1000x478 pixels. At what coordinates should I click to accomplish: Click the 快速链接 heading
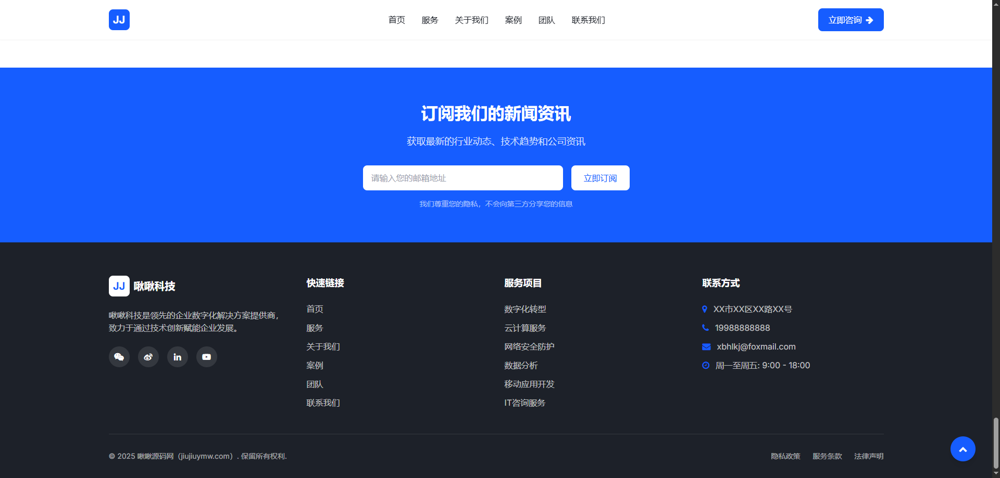point(326,283)
